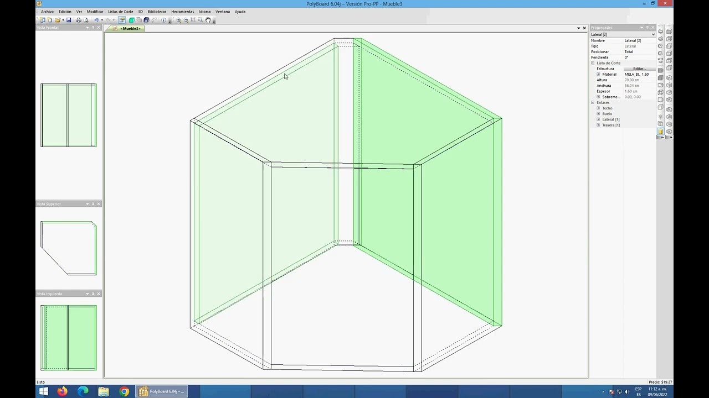Expand the Lateral [1] link item
The height and width of the screenshot is (398, 709).
click(x=598, y=119)
